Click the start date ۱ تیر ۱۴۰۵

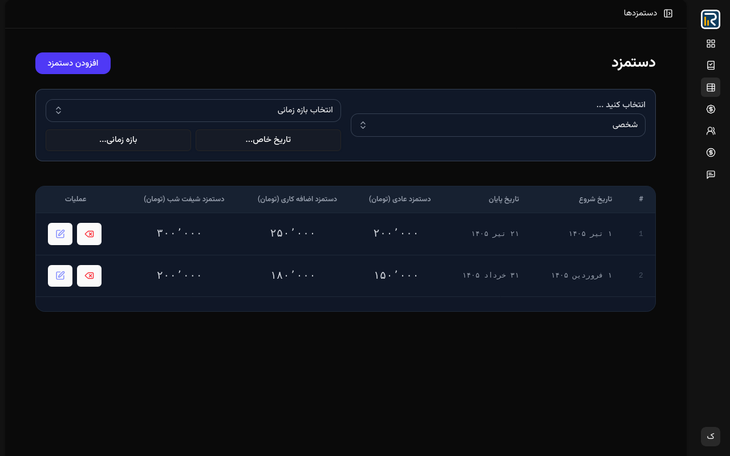[x=590, y=234]
